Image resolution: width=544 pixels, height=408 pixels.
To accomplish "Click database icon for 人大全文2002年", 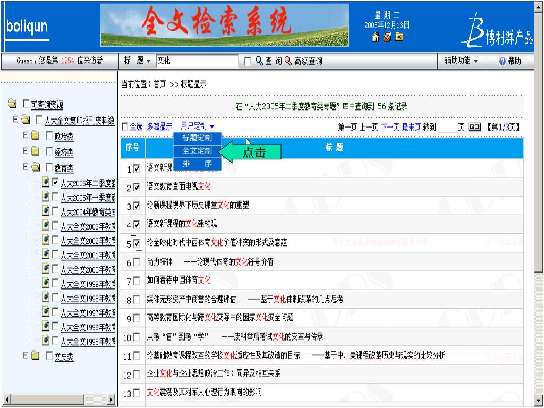I will coord(46,240).
